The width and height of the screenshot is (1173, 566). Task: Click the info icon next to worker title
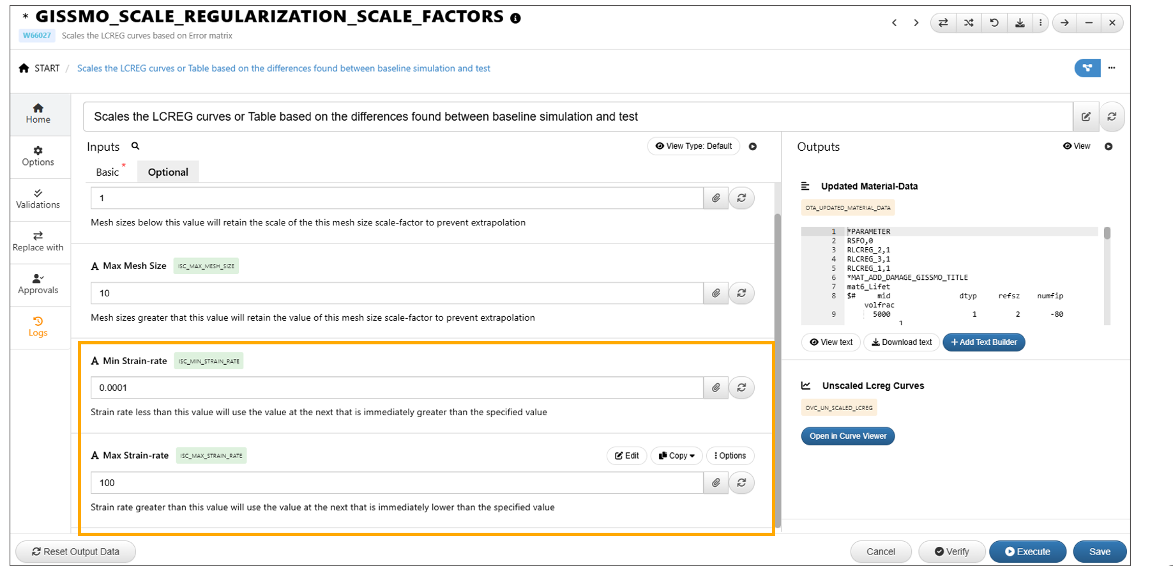[515, 19]
